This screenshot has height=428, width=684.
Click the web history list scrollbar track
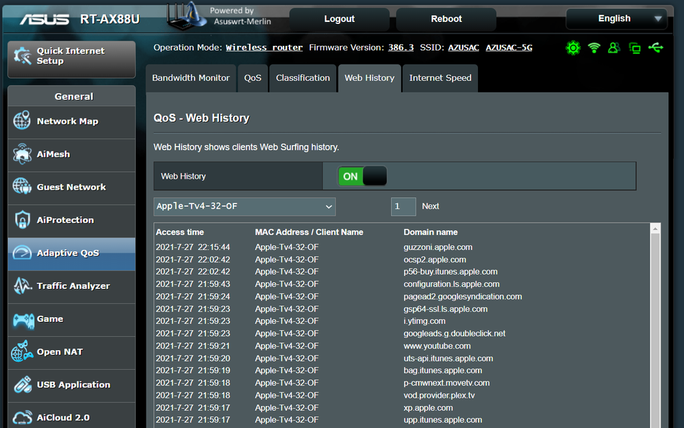coord(655,331)
